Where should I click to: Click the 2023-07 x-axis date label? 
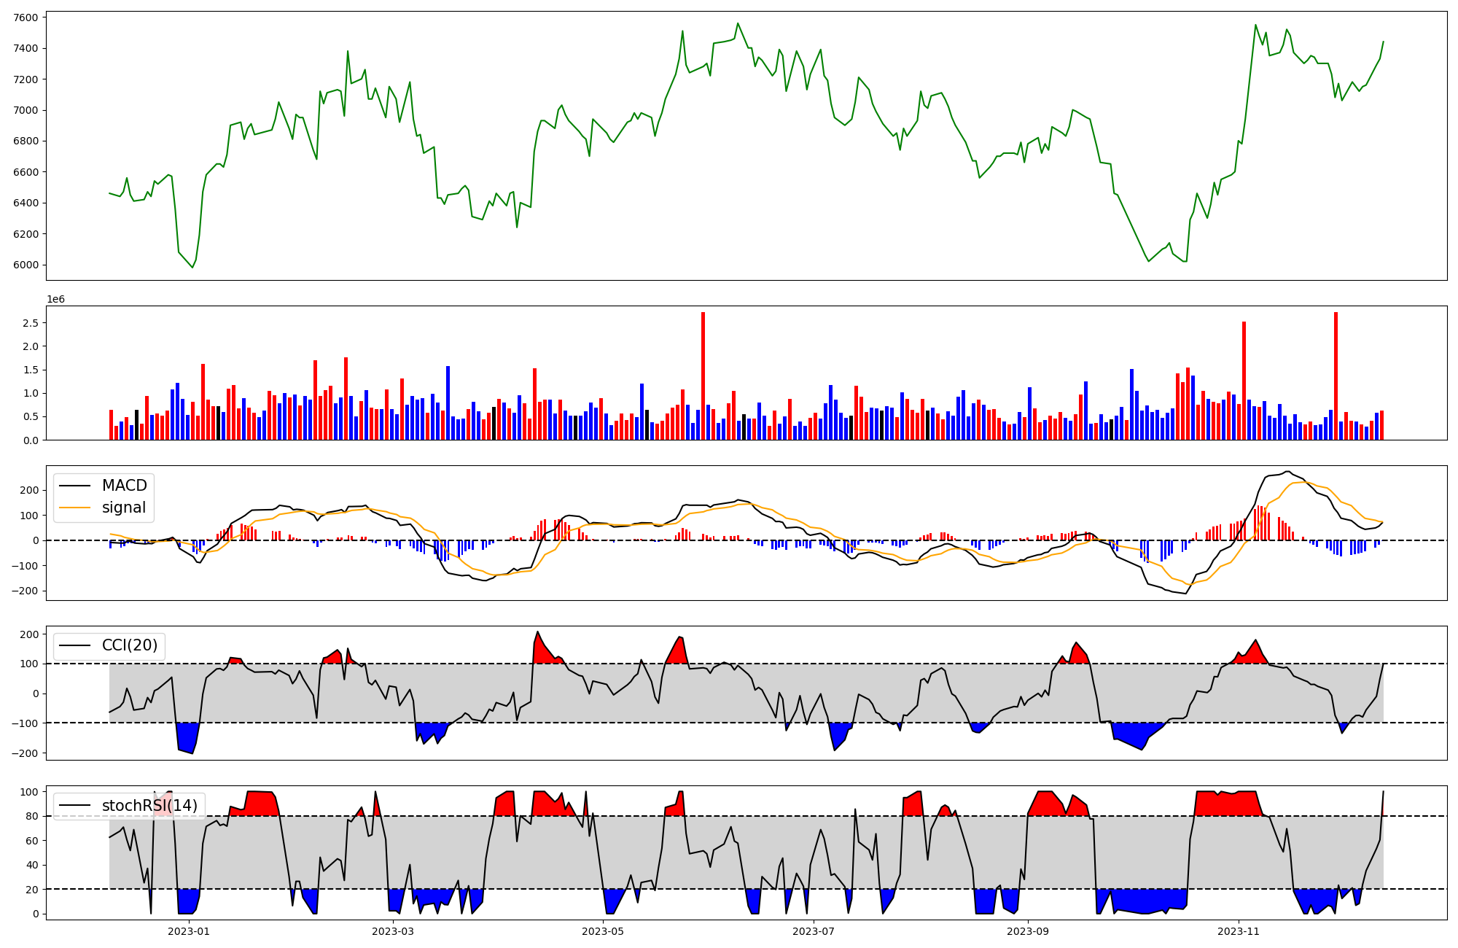[x=813, y=931]
